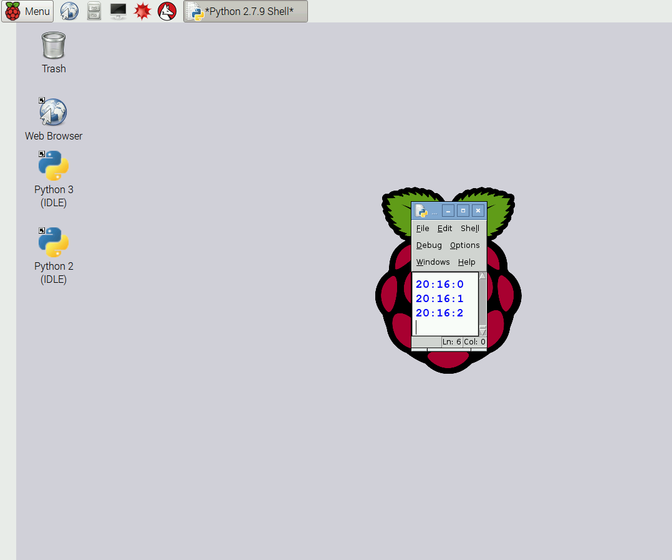Screen dimensions: 672x560
Task: Select the Web Browser desktop shortcut
Action: click(54, 120)
